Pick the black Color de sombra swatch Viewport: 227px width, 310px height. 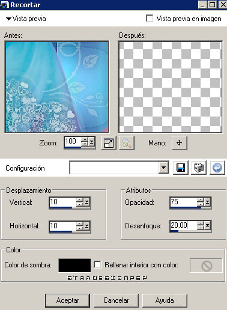(x=74, y=266)
